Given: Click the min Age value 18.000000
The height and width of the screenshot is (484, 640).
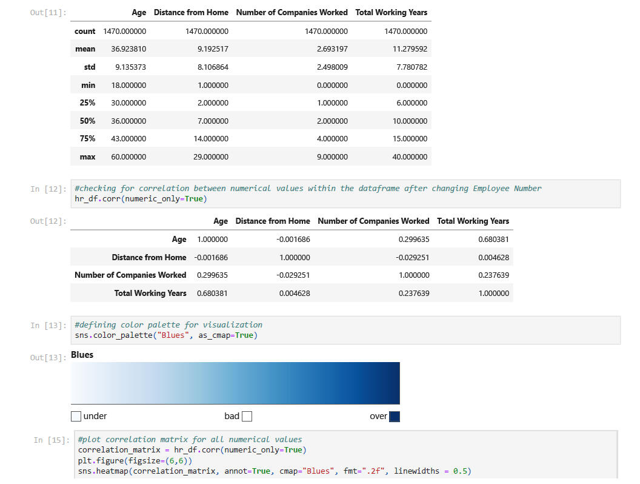Looking at the screenshot, I should pyautogui.click(x=128, y=85).
